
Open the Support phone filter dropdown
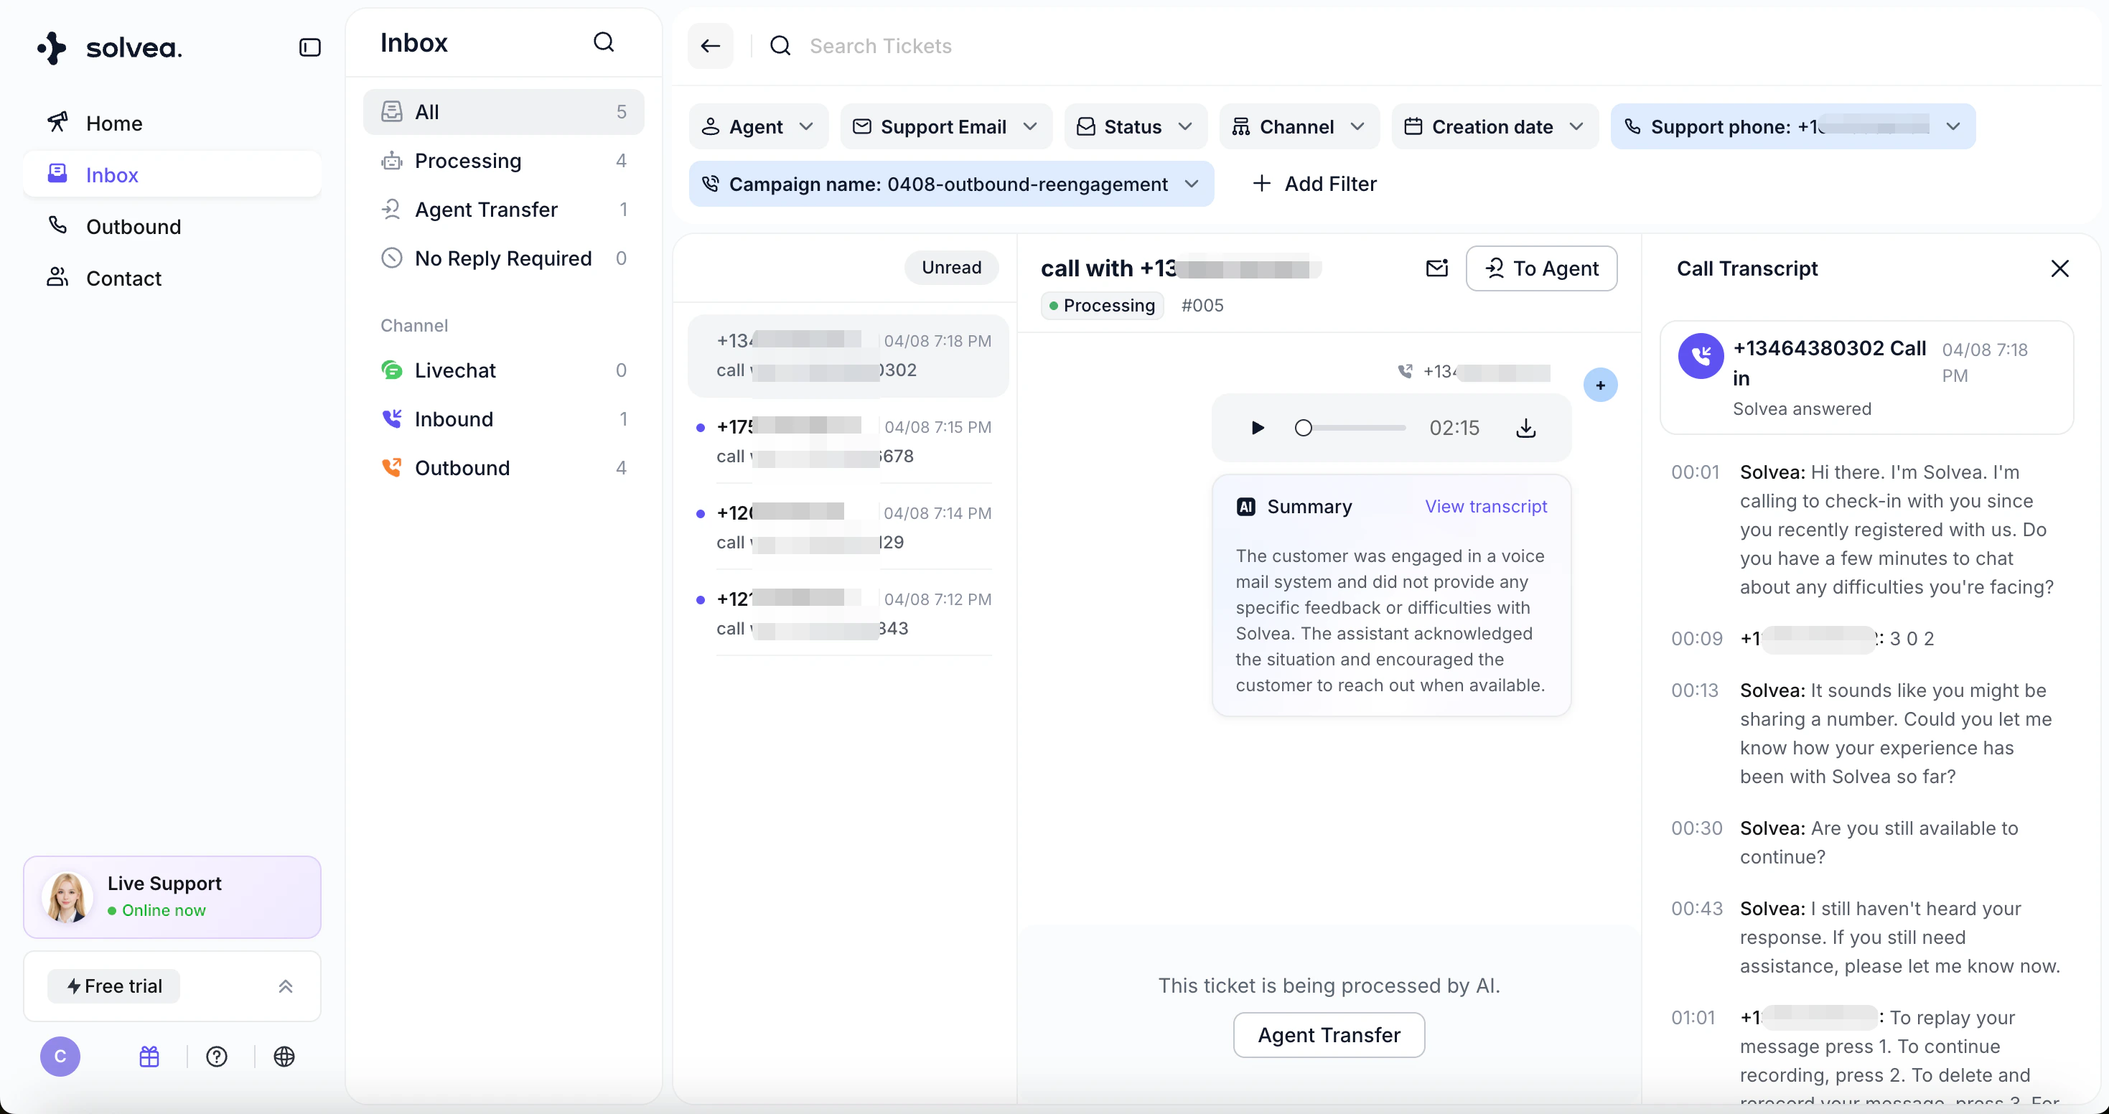(x=1792, y=127)
